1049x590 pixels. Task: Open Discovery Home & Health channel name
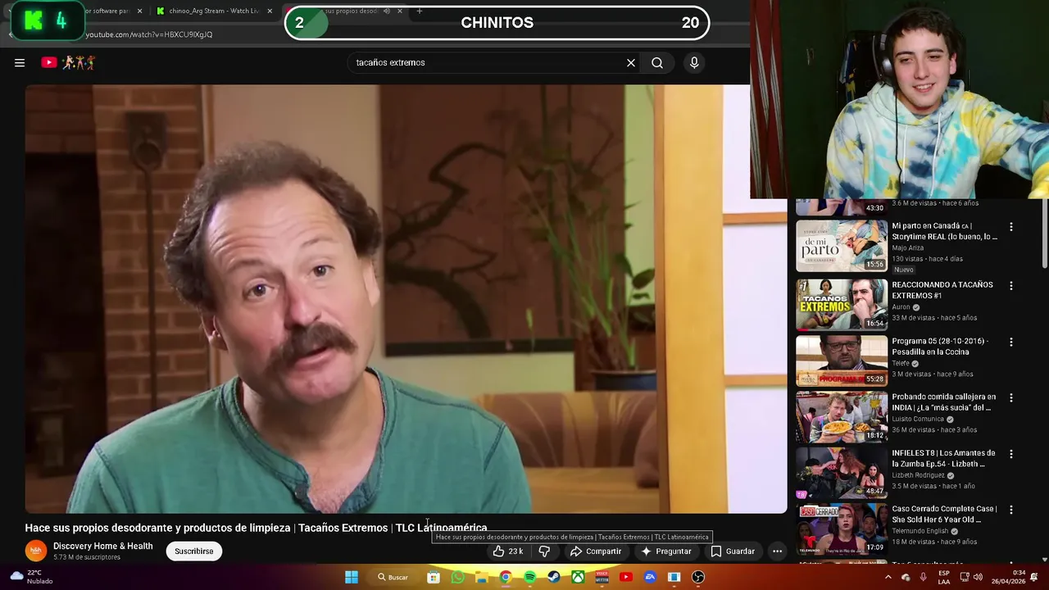102,546
